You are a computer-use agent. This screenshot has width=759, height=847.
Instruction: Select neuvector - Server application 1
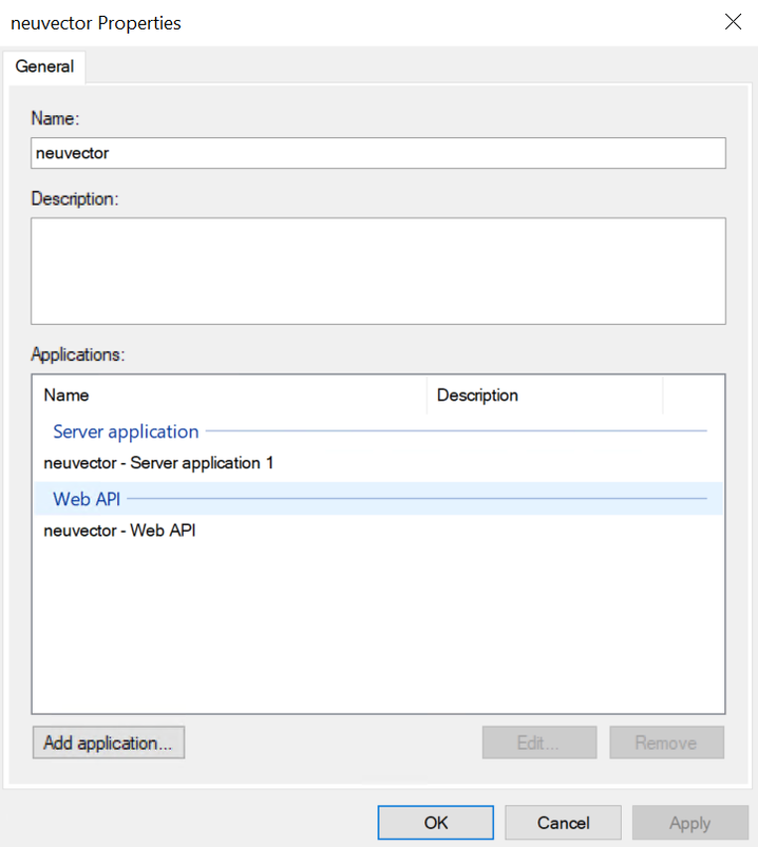(x=158, y=463)
